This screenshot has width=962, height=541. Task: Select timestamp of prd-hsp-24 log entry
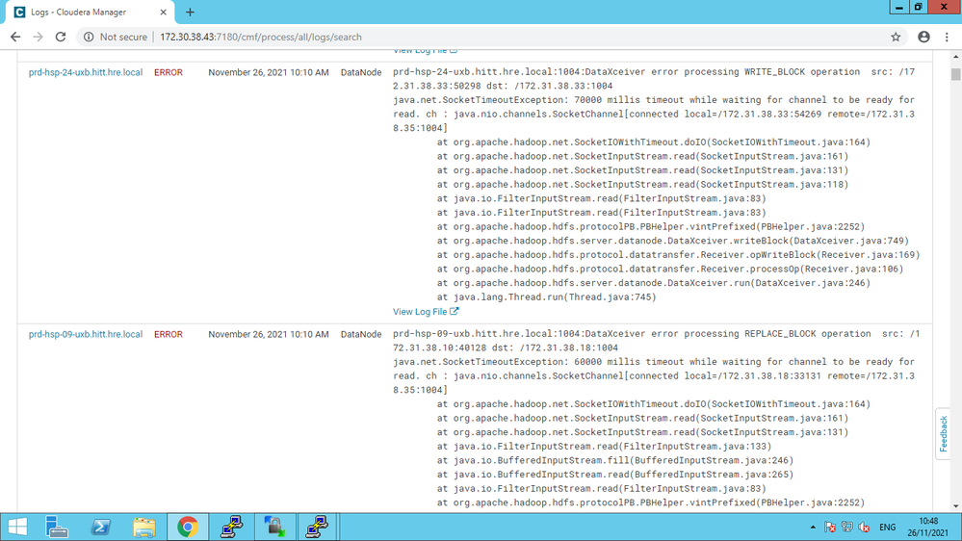pyautogui.click(x=268, y=72)
